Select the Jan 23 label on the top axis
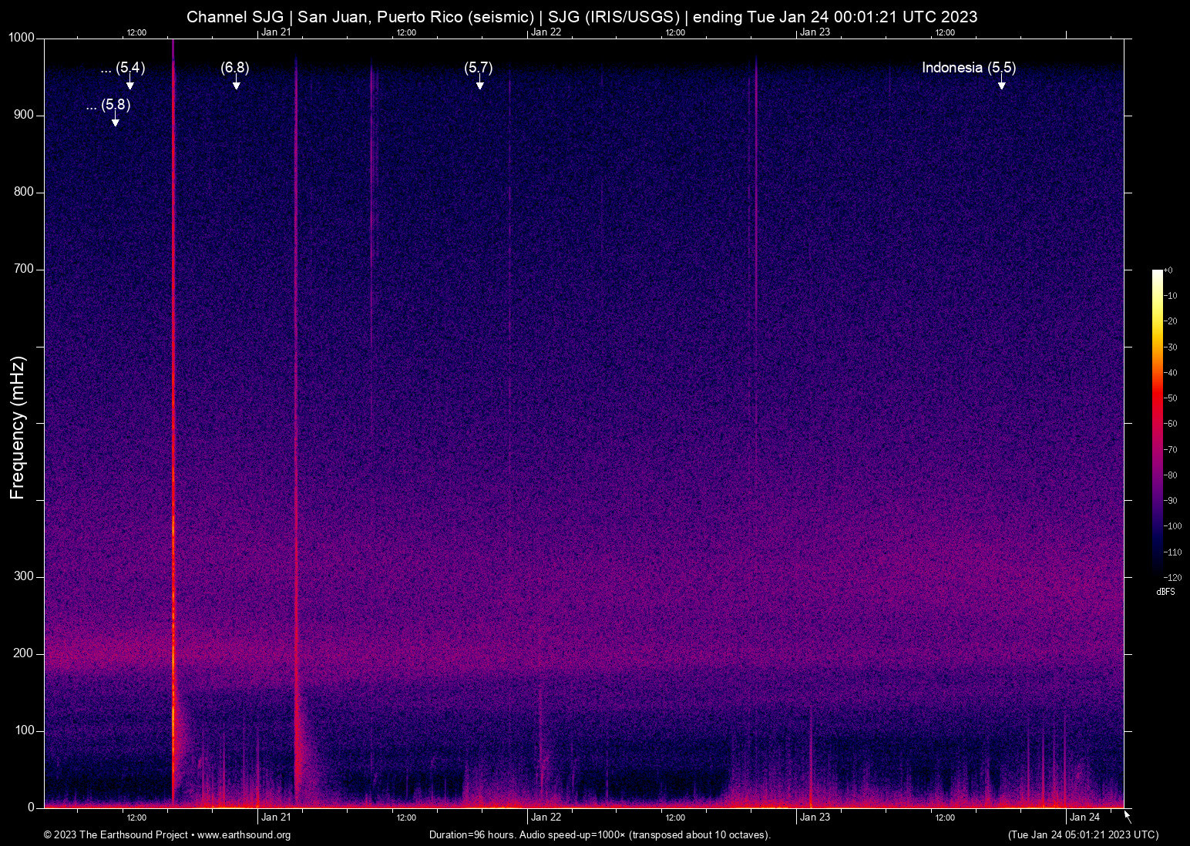Screen dimensions: 1190x846 (x=815, y=32)
